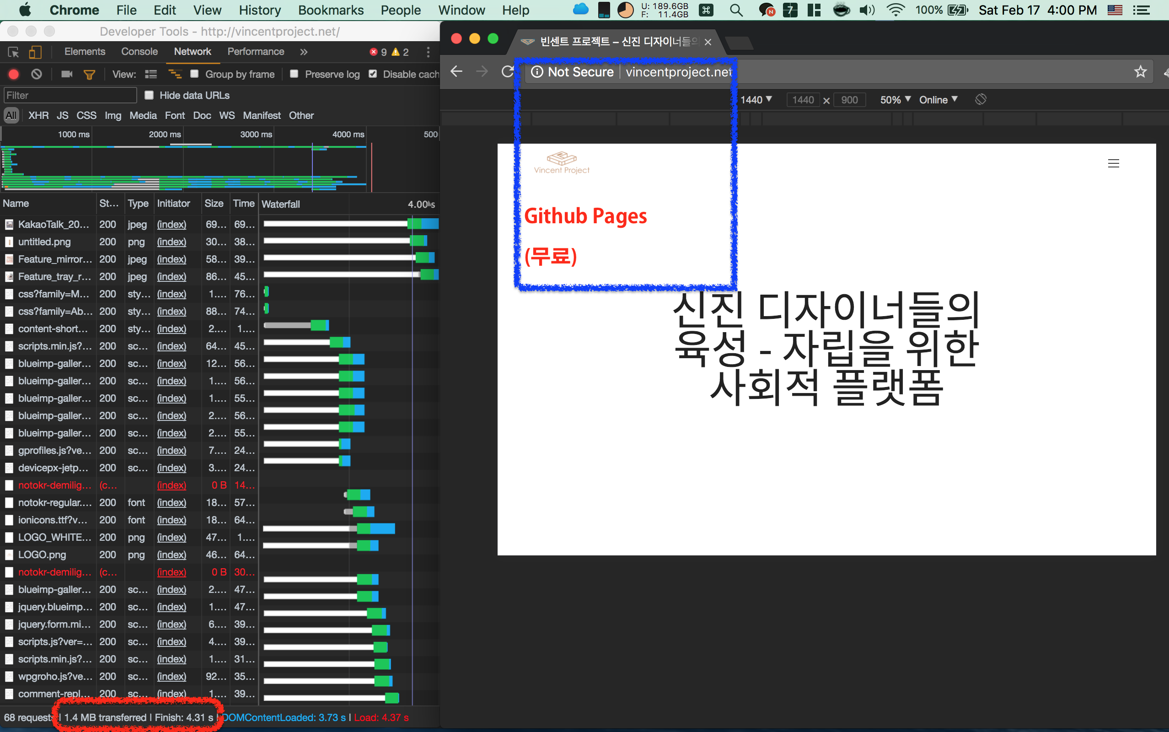Viewport: 1169px width, 732px height.
Task: Select the KakaoTalk jpeg request row
Action: [220, 224]
